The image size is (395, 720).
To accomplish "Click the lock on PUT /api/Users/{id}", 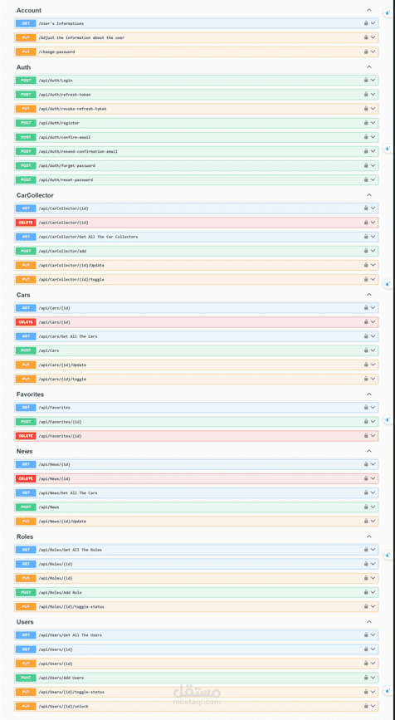I will (x=366, y=664).
